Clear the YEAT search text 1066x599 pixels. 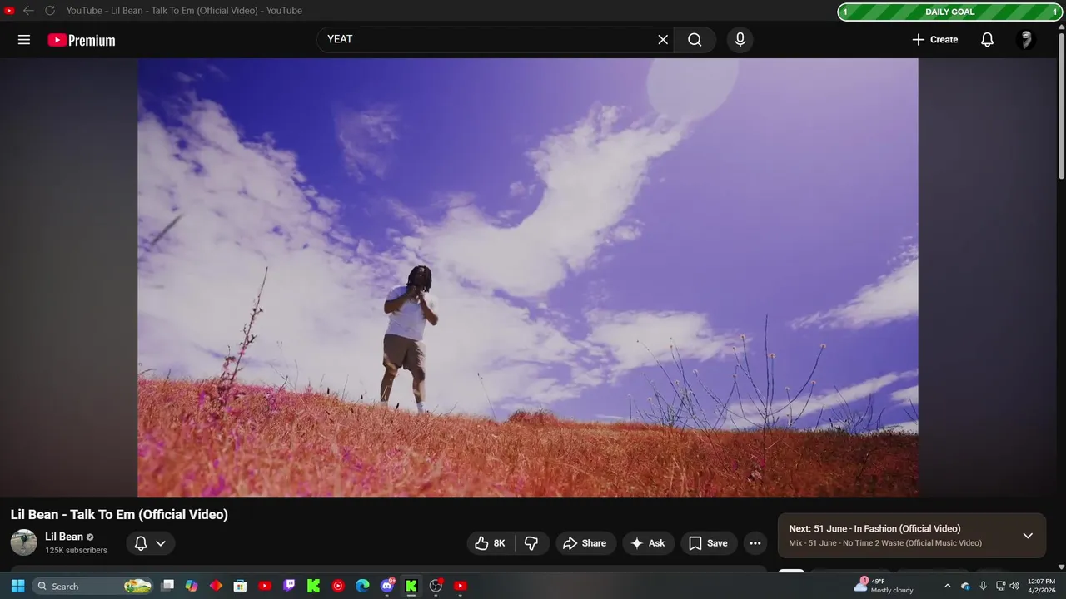pos(663,39)
